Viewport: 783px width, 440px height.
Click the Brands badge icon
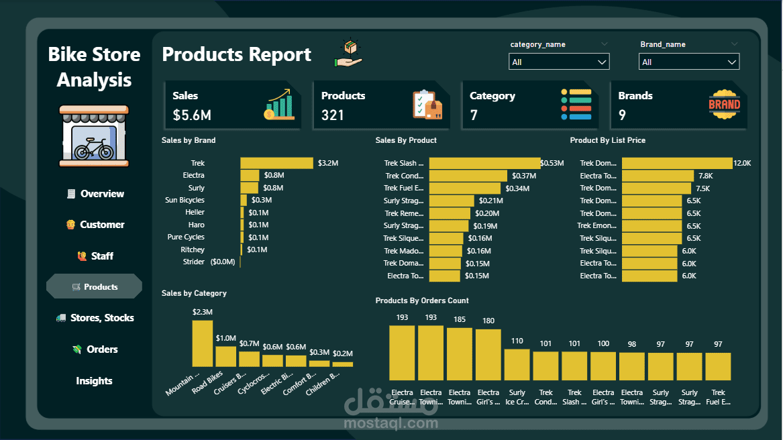[724, 105]
